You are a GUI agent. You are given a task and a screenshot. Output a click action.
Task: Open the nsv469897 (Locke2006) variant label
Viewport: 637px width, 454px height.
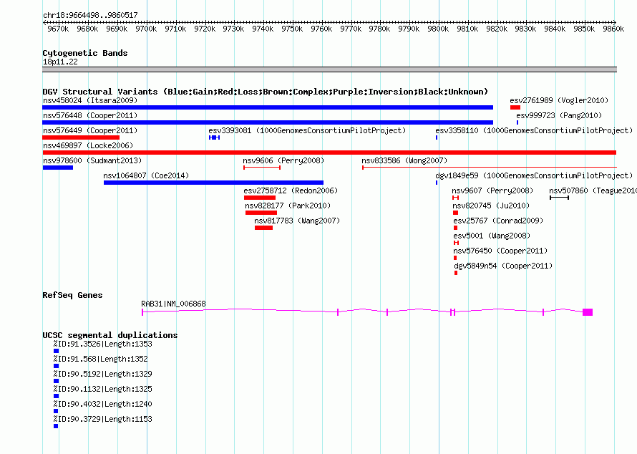point(88,145)
